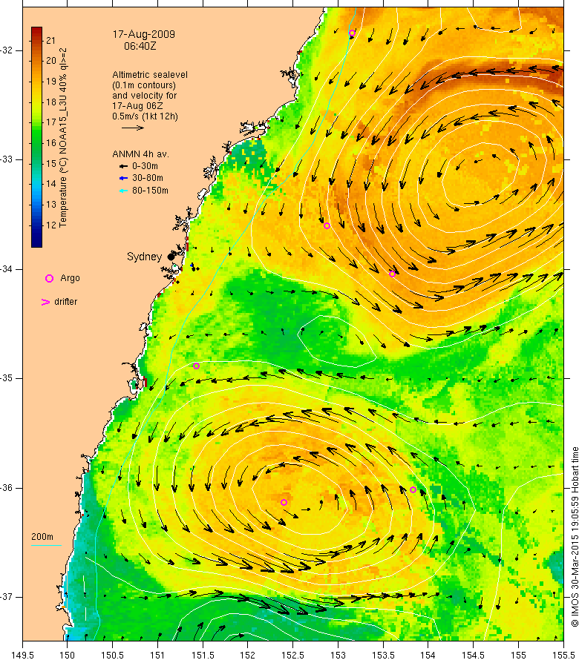Click the -33 latitude axis label
The height and width of the screenshot is (660, 579).
click(7, 159)
